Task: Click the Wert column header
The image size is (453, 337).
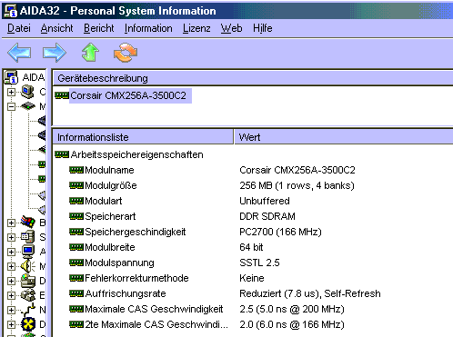Action: 344,137
